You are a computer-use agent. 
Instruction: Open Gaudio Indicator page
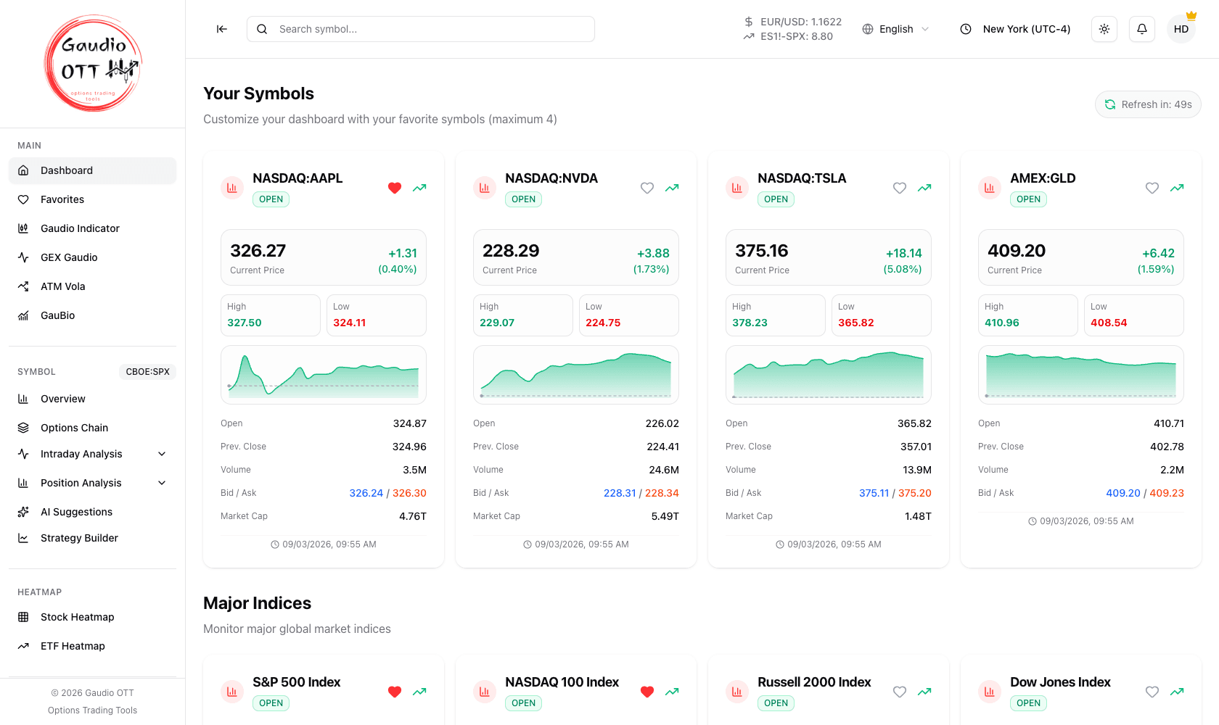(x=93, y=228)
